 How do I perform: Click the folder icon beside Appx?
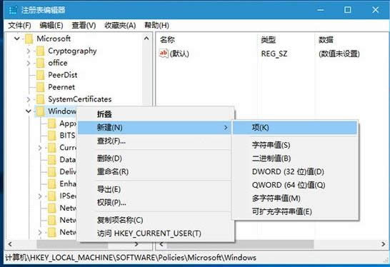(51, 124)
